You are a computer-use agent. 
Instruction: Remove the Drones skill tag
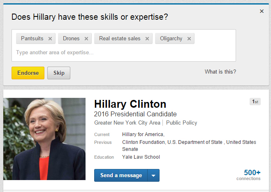[x=86, y=39]
